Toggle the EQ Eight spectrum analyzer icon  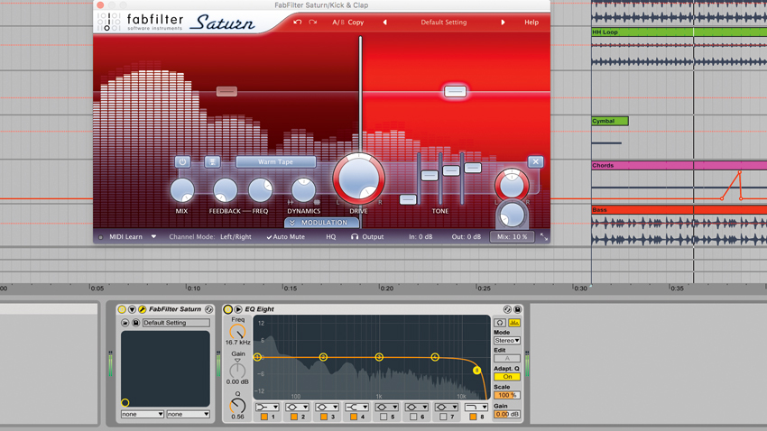coord(514,323)
